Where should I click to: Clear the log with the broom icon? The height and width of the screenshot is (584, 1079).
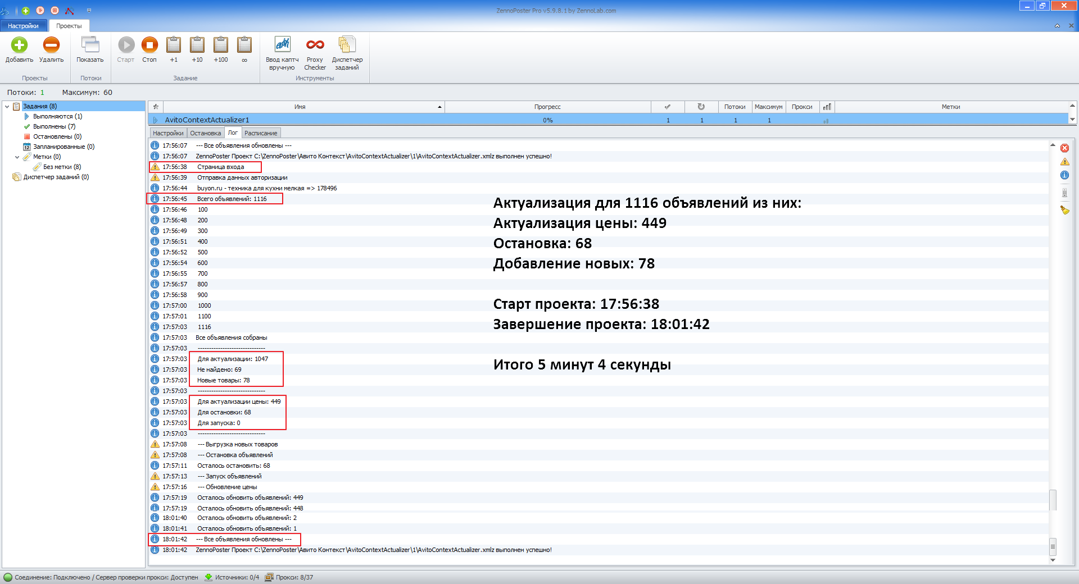click(1064, 210)
